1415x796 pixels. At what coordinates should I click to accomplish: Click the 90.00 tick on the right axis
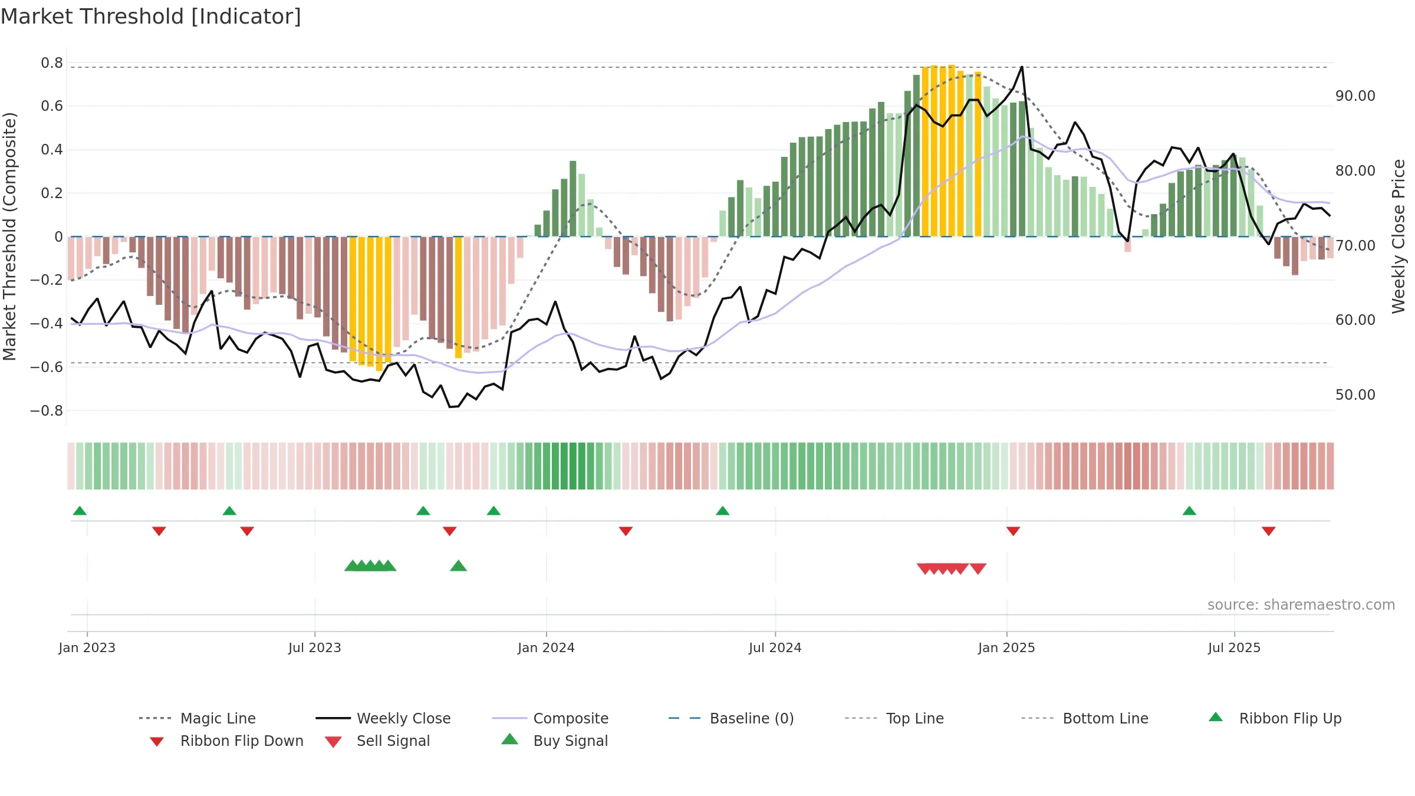[1355, 96]
